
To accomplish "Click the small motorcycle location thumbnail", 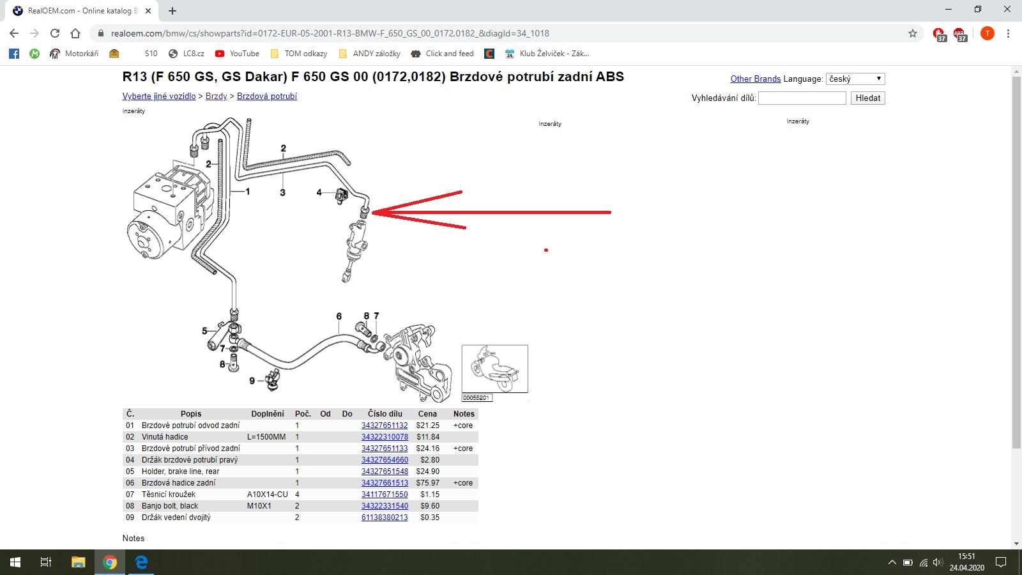I will (494, 369).
